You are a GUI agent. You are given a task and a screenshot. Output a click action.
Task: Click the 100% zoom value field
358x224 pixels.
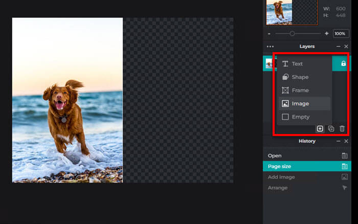coord(341,34)
